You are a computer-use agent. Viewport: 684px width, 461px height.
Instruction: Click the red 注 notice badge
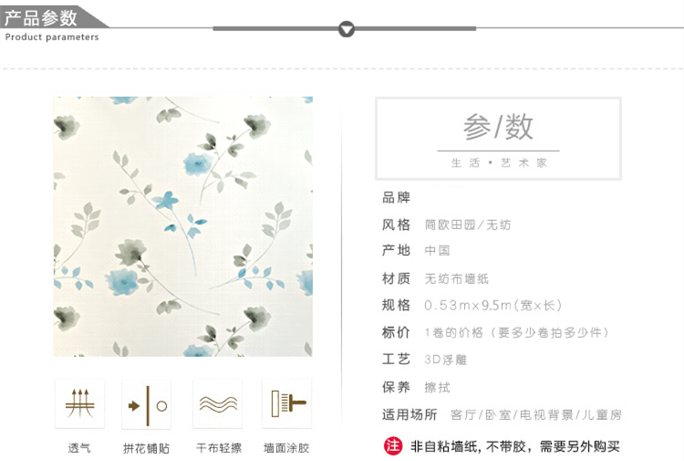pyautogui.click(x=392, y=445)
